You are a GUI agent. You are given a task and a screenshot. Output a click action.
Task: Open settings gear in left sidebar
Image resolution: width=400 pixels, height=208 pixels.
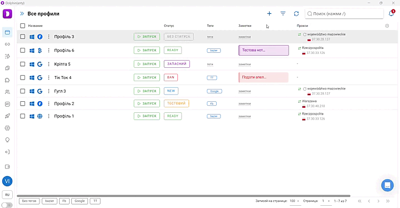(7, 128)
